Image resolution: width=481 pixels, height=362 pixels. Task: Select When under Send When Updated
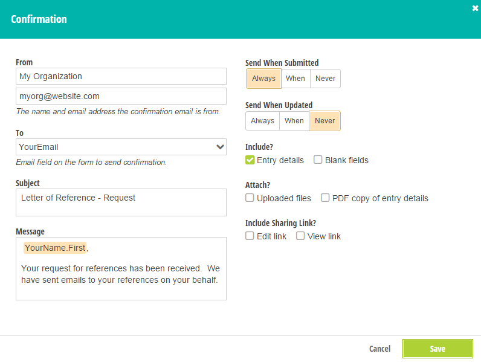[x=294, y=121]
